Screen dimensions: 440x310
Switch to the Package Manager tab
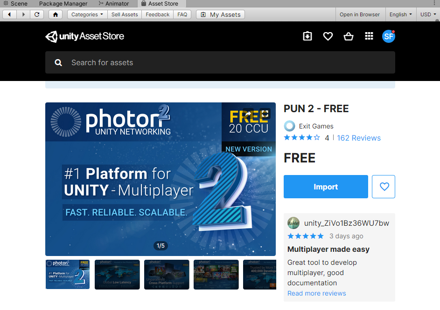click(63, 4)
